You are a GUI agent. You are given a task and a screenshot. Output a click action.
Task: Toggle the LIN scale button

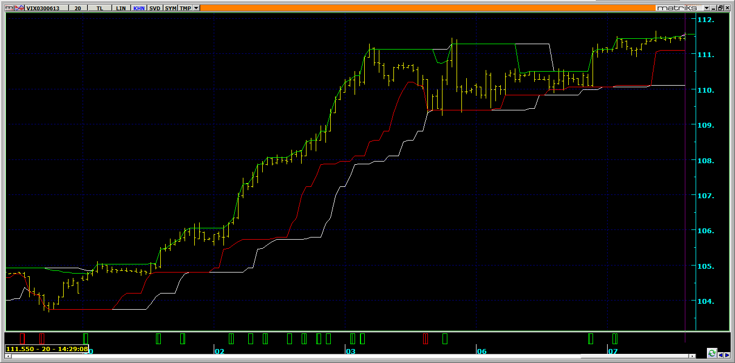[x=121, y=8]
